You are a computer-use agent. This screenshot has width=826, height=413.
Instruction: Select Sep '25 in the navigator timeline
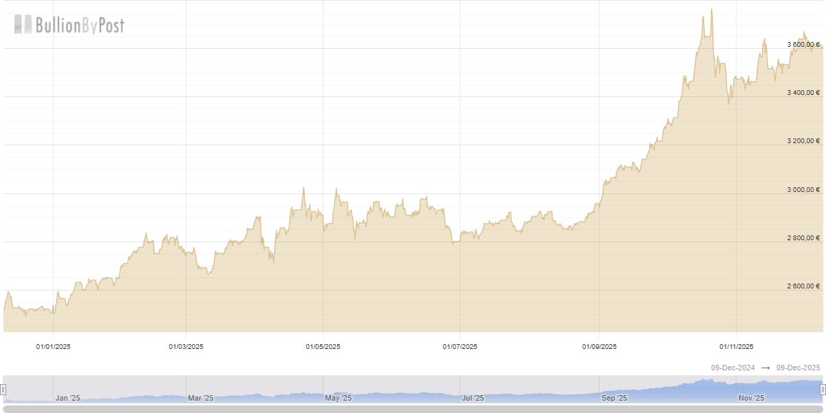(x=614, y=398)
